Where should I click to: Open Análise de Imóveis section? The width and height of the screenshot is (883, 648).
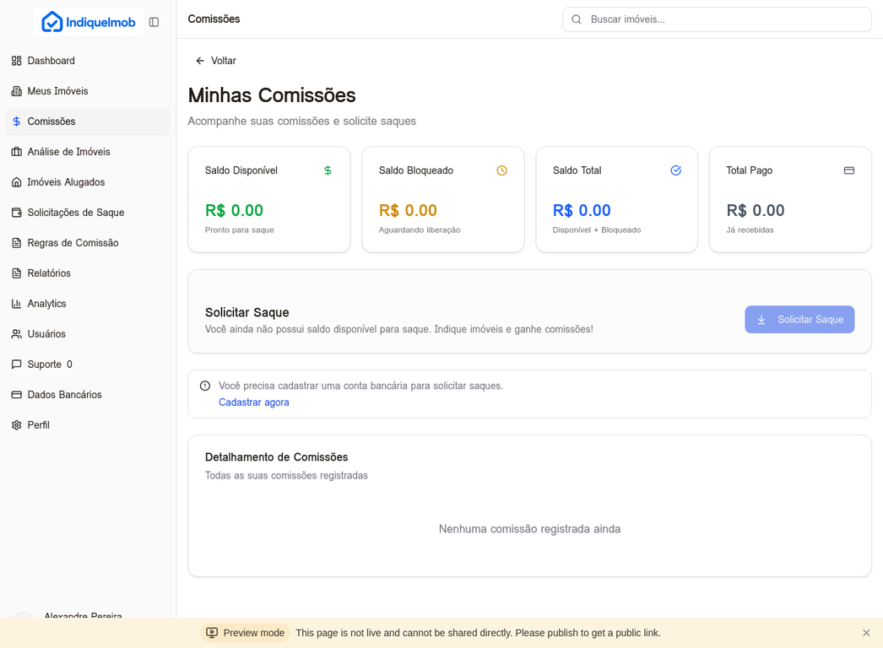[x=68, y=152]
